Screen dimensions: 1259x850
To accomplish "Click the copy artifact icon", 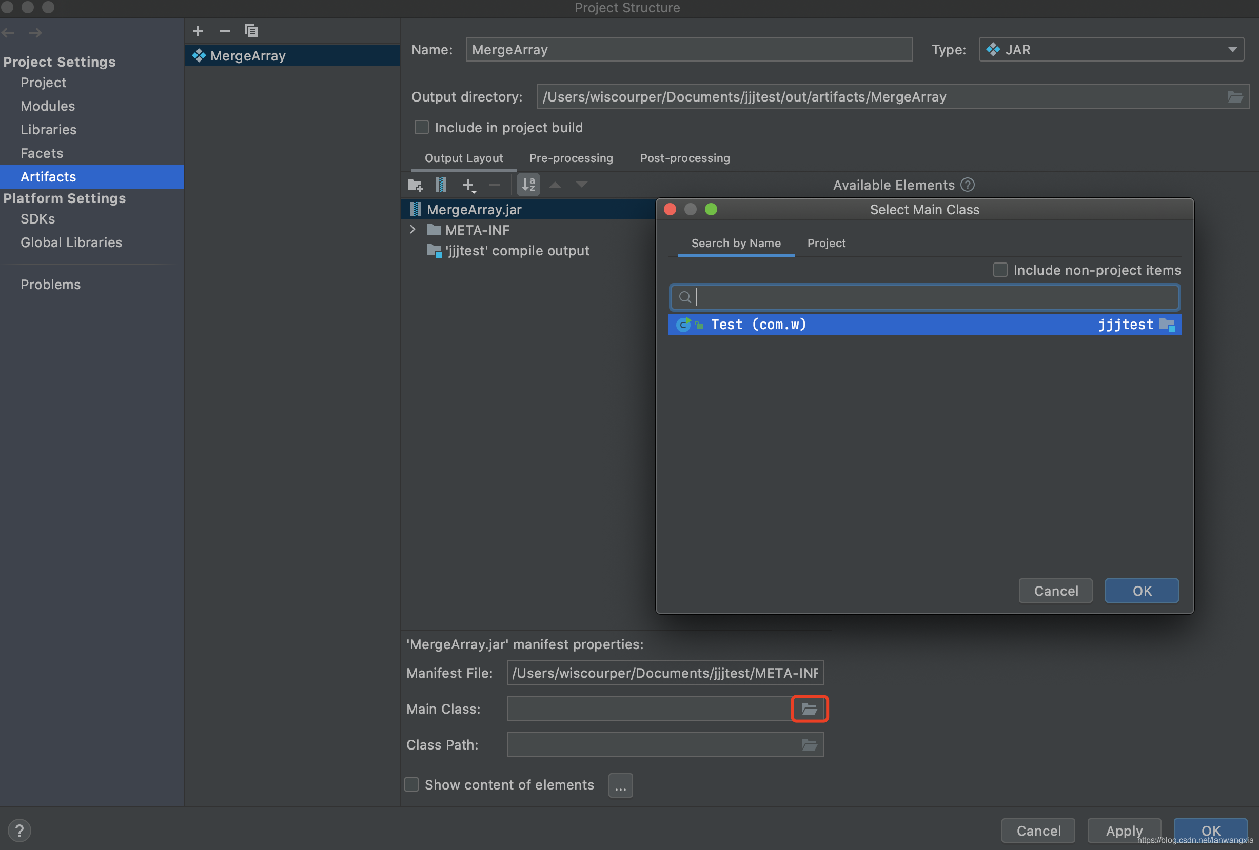I will pos(251,31).
